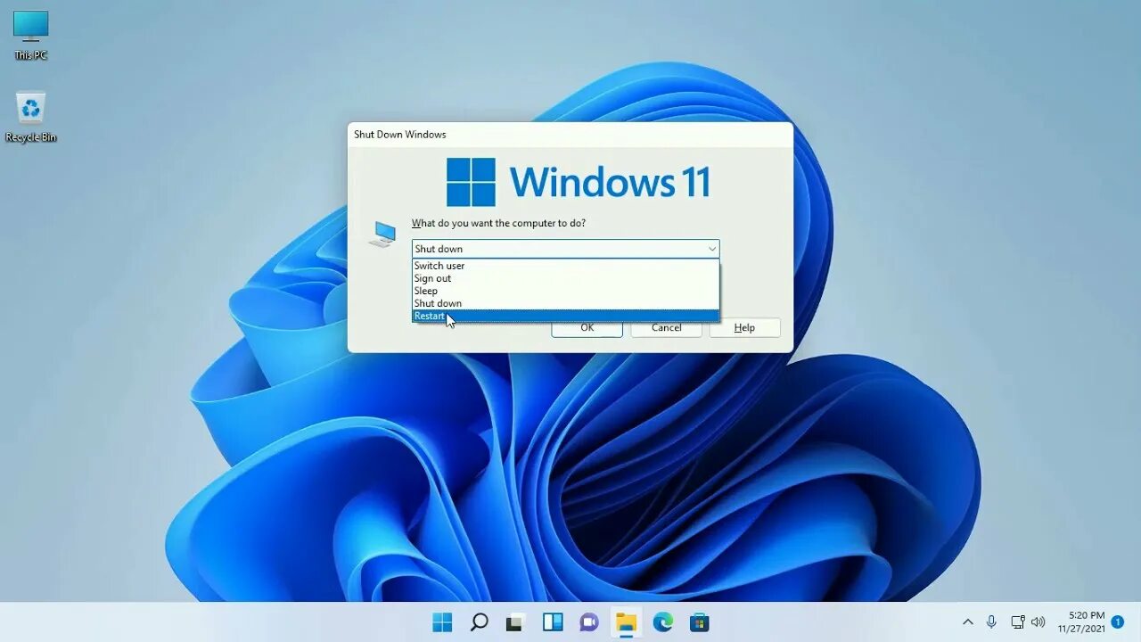Open the This PC desktop icon
The height and width of the screenshot is (642, 1141).
coord(30,35)
